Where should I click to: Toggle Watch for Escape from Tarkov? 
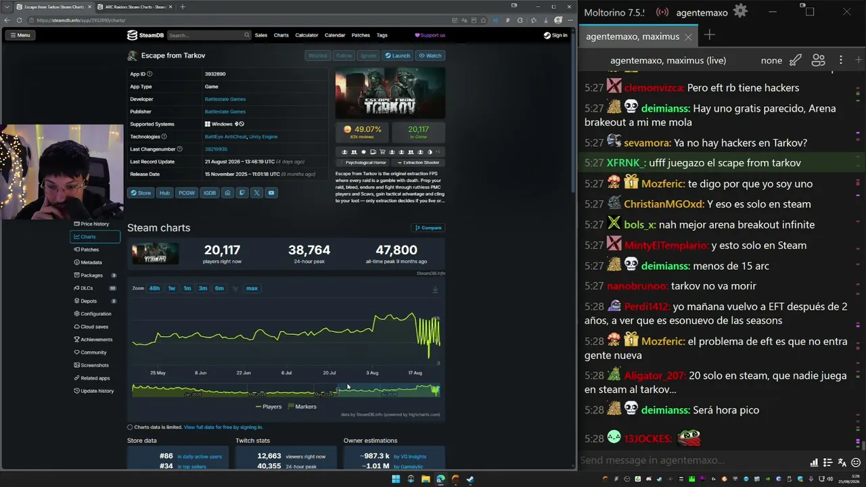coord(430,55)
